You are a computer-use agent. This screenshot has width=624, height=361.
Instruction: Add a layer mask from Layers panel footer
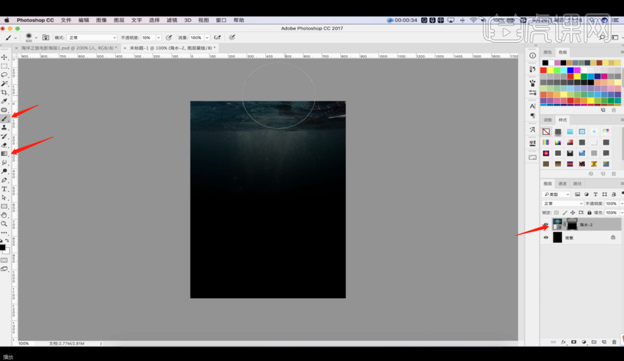[x=574, y=342]
